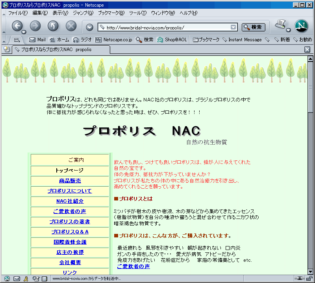Open the Back button history dropdown arrow
Image resolution: width=315 pixels, height=283 pixels.
point(24,32)
